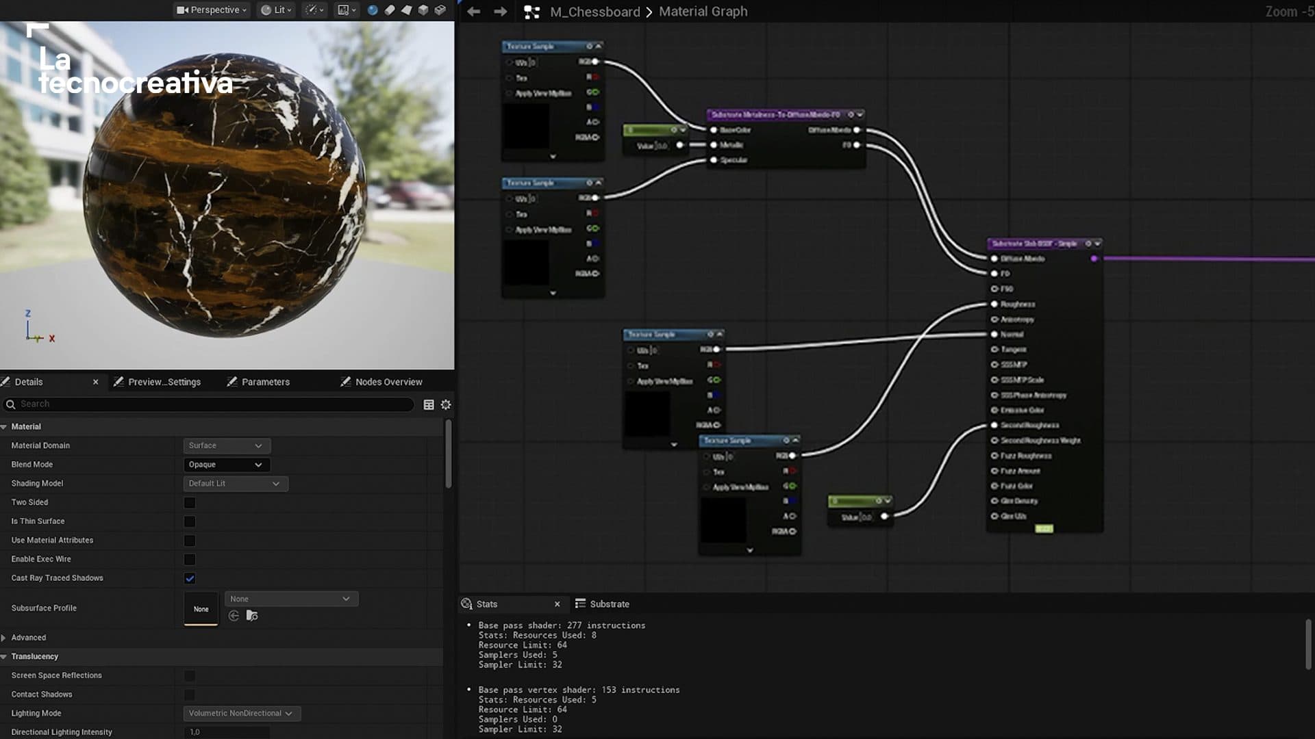The height and width of the screenshot is (739, 1315).
Task: Open the viewport show flags dropdown
Action: click(314, 10)
